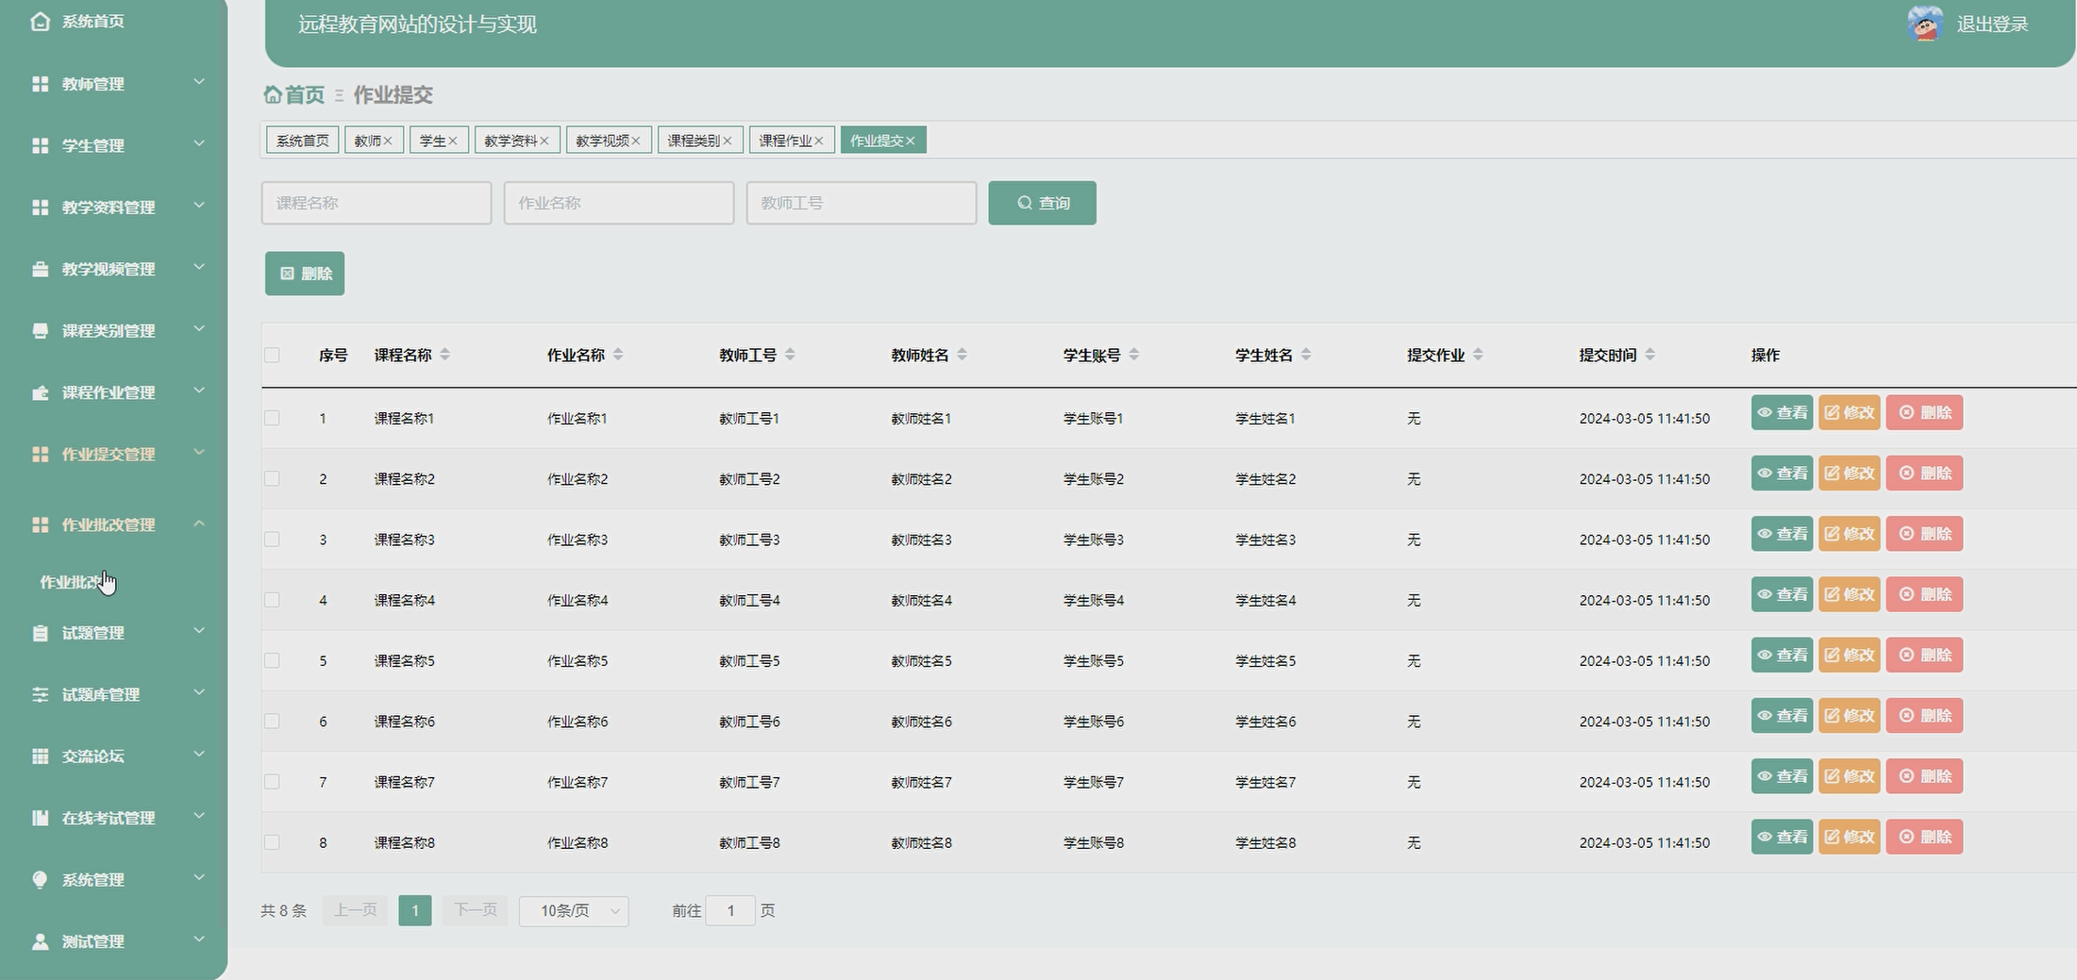
Task: Sort by 提交时间 using column sort icon
Action: pos(1650,355)
